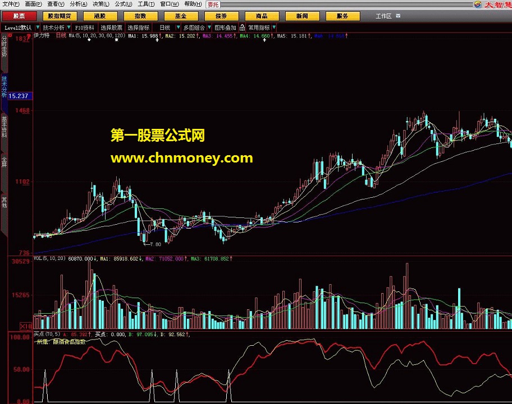512x404 pixels.
Task: Click 图形叠加 toolbar item
Action: click(225, 27)
